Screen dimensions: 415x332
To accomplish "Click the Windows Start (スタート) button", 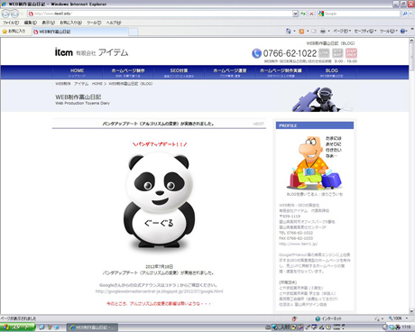I will click(17, 327).
